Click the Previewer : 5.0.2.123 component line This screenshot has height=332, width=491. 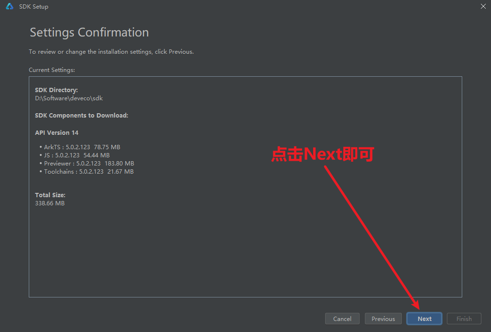[x=89, y=164]
